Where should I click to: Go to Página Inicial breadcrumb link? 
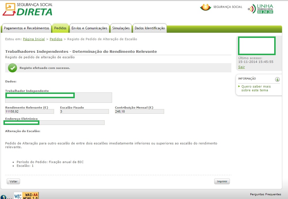click(34, 39)
